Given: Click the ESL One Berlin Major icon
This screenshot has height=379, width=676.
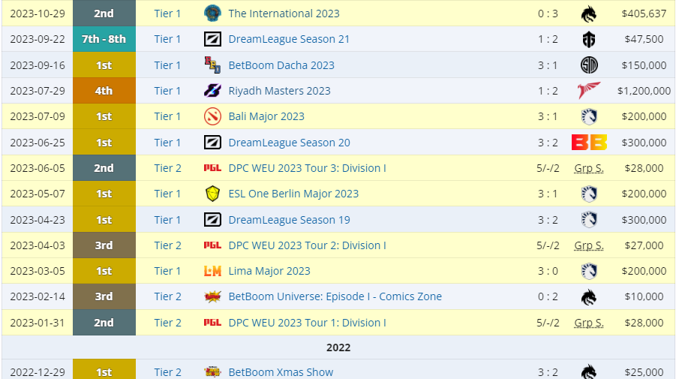Looking at the screenshot, I should 212,194.
